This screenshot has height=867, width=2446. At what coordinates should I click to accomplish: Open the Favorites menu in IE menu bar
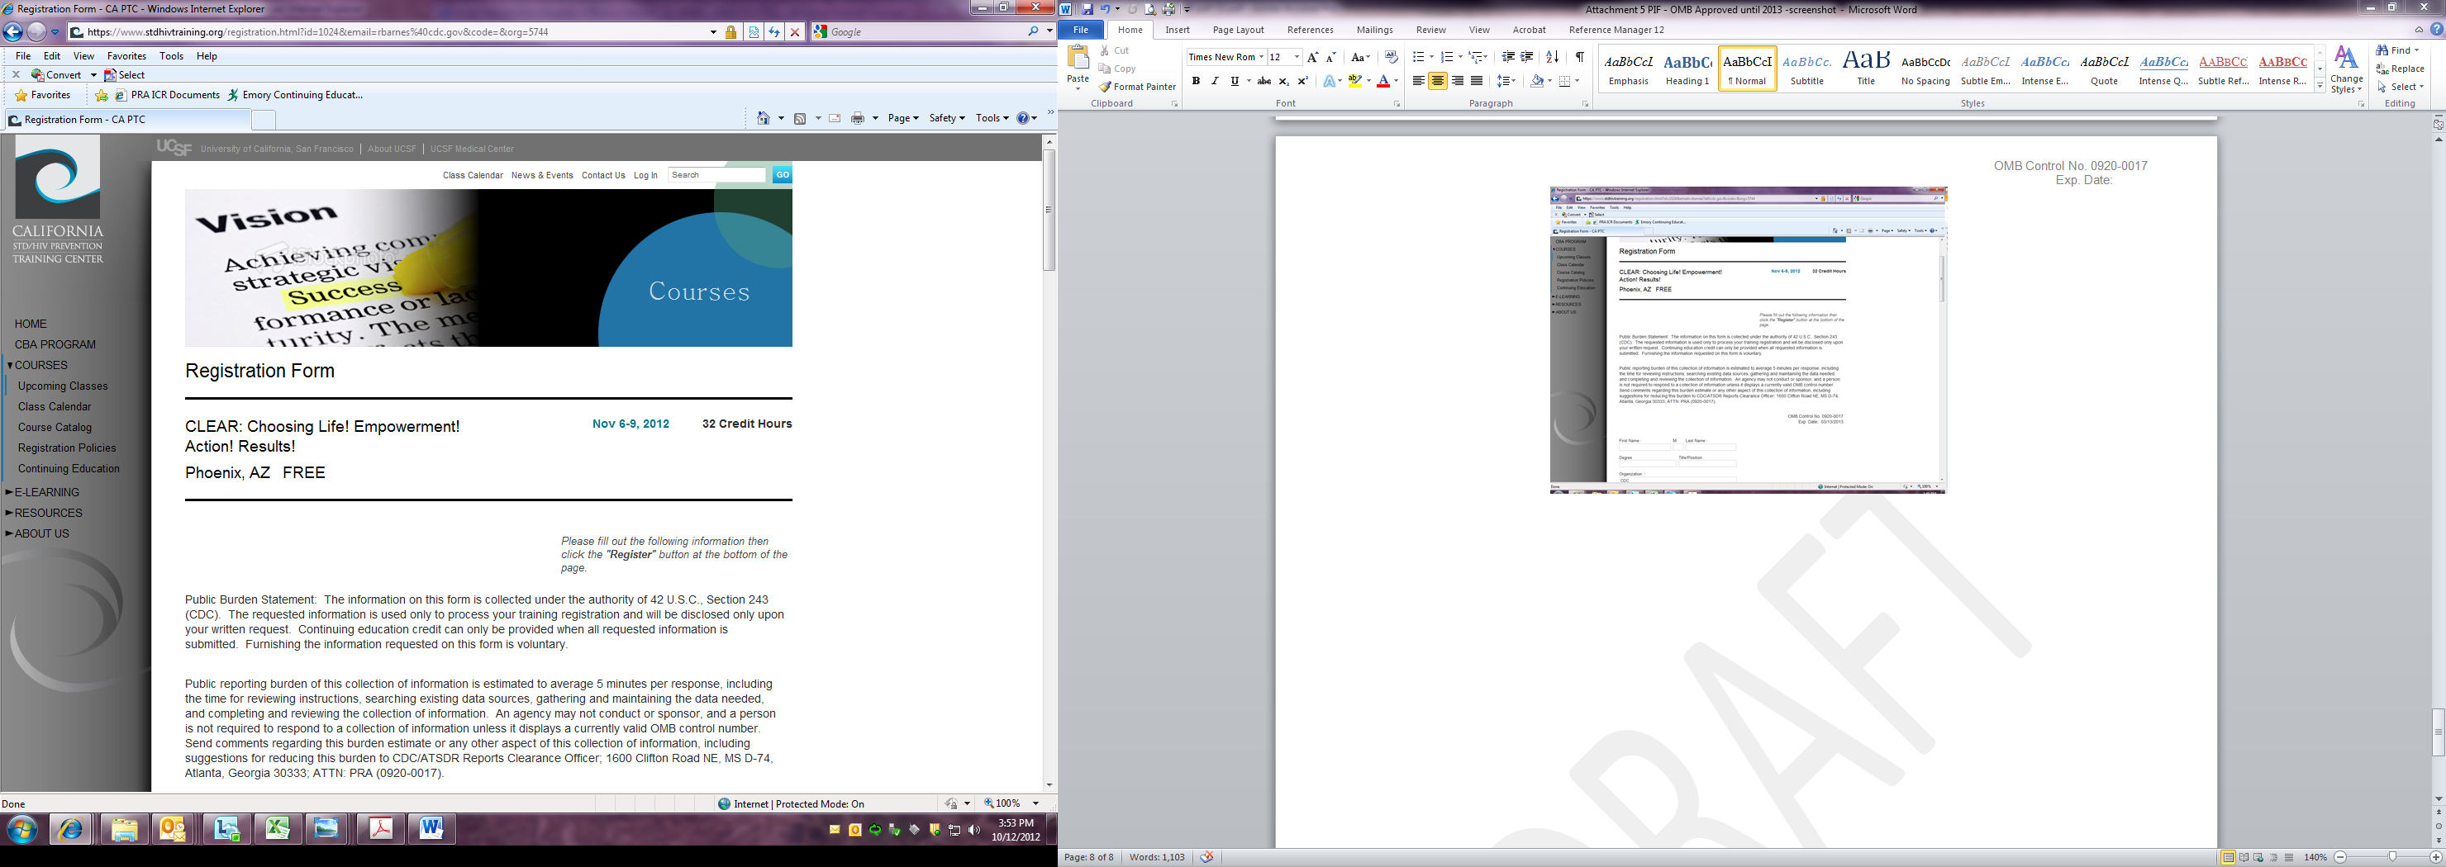click(x=126, y=56)
